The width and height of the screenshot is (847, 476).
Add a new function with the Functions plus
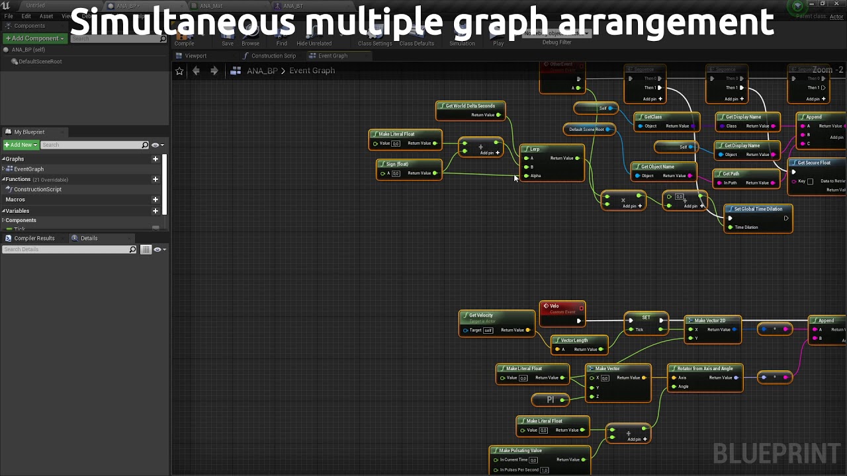156,179
